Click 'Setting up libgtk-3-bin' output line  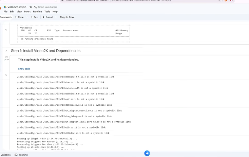47,139
